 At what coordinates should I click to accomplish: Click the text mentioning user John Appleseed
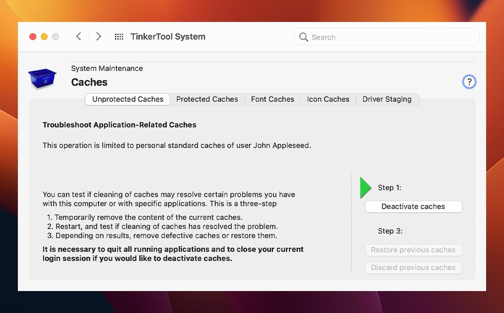tap(177, 146)
